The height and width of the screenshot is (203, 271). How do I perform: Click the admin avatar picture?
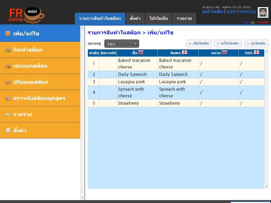pos(263,12)
